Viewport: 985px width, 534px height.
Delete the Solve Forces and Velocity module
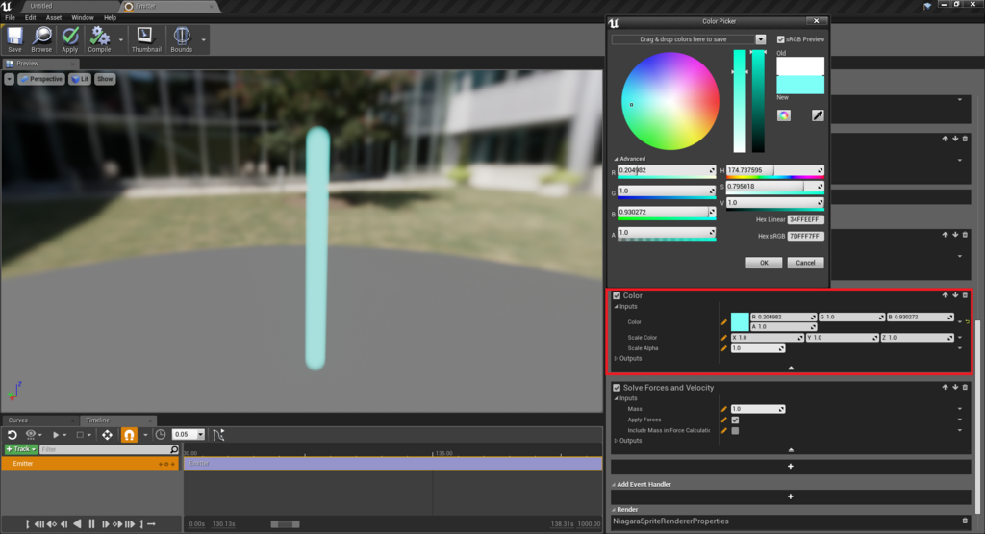[x=966, y=387]
